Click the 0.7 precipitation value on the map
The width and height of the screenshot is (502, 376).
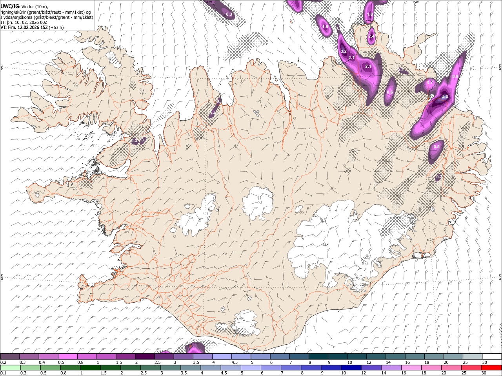(x=430, y=83)
